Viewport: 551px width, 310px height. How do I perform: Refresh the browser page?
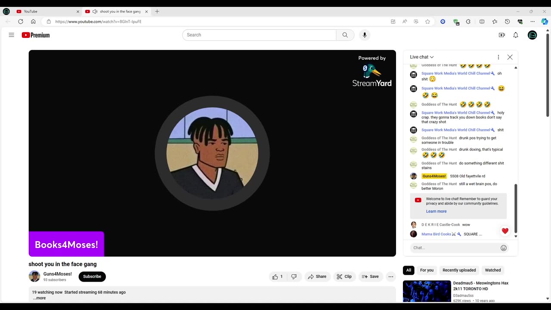pyautogui.click(x=21, y=22)
